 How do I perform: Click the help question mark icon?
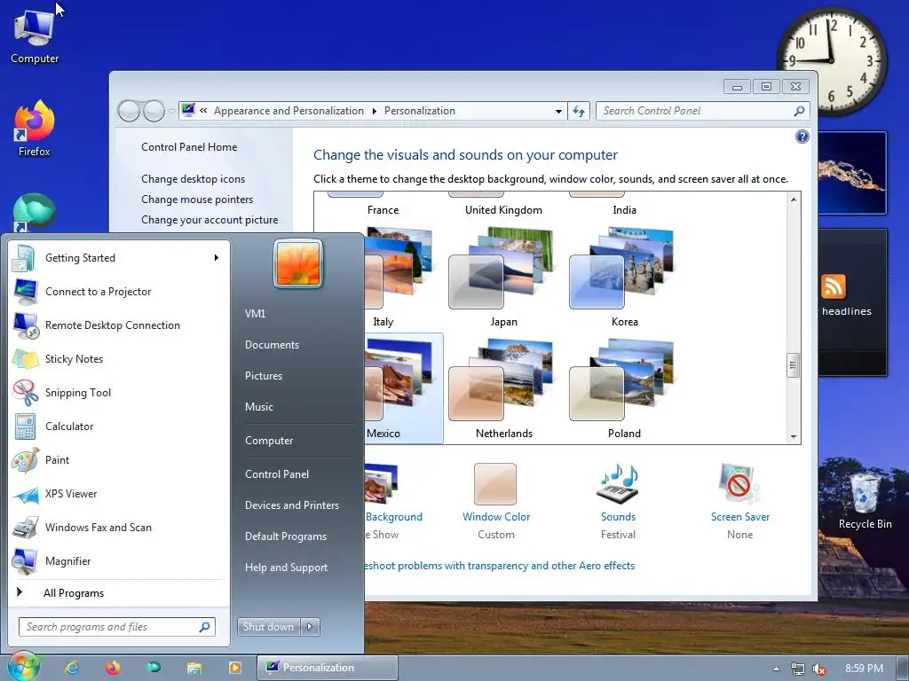[x=802, y=137]
